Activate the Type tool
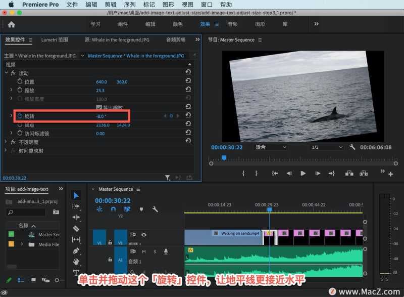 (x=76, y=273)
